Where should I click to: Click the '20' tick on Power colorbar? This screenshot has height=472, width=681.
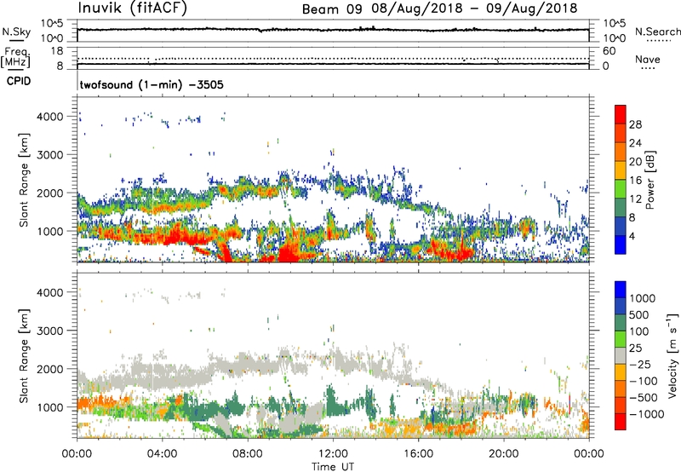(635, 162)
